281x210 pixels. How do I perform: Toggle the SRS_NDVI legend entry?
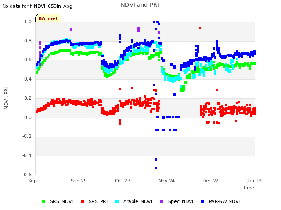(58, 201)
